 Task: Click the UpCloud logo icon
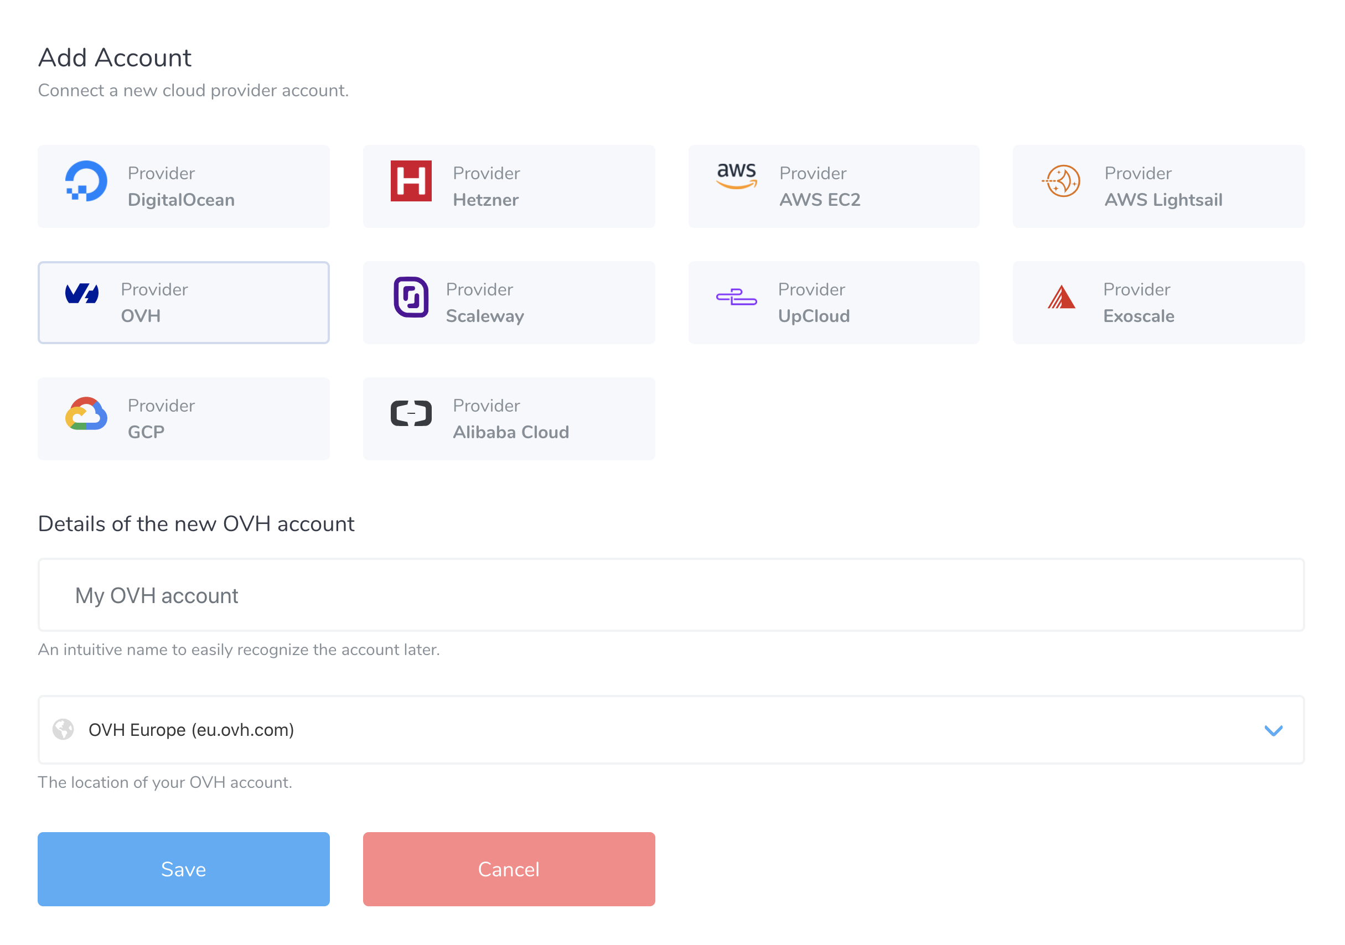point(736,297)
